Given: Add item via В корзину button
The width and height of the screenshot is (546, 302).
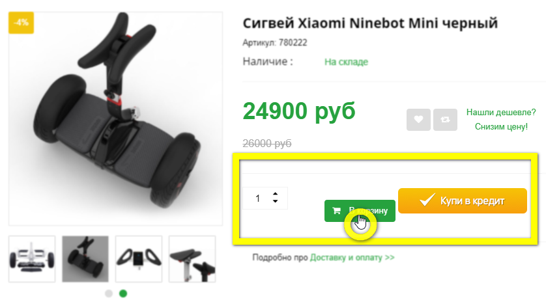Looking at the screenshot, I should [x=360, y=211].
